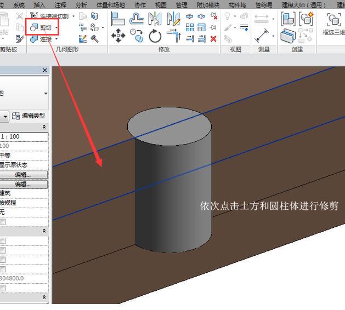Click the 按规程 property value

point(24,203)
